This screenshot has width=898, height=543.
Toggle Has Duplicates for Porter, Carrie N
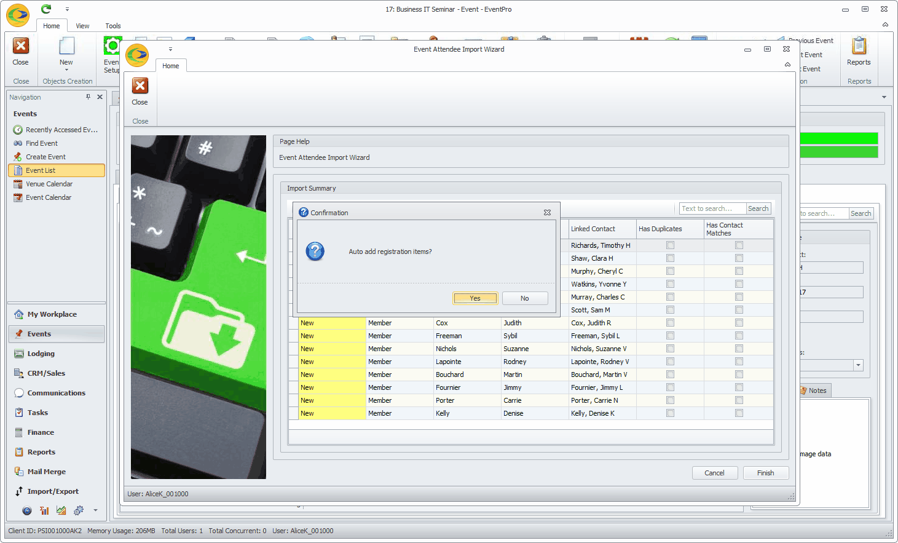[x=671, y=400]
